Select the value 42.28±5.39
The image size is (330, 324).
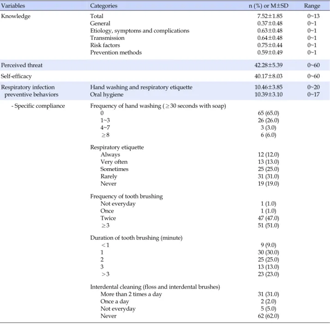click(x=269, y=65)
